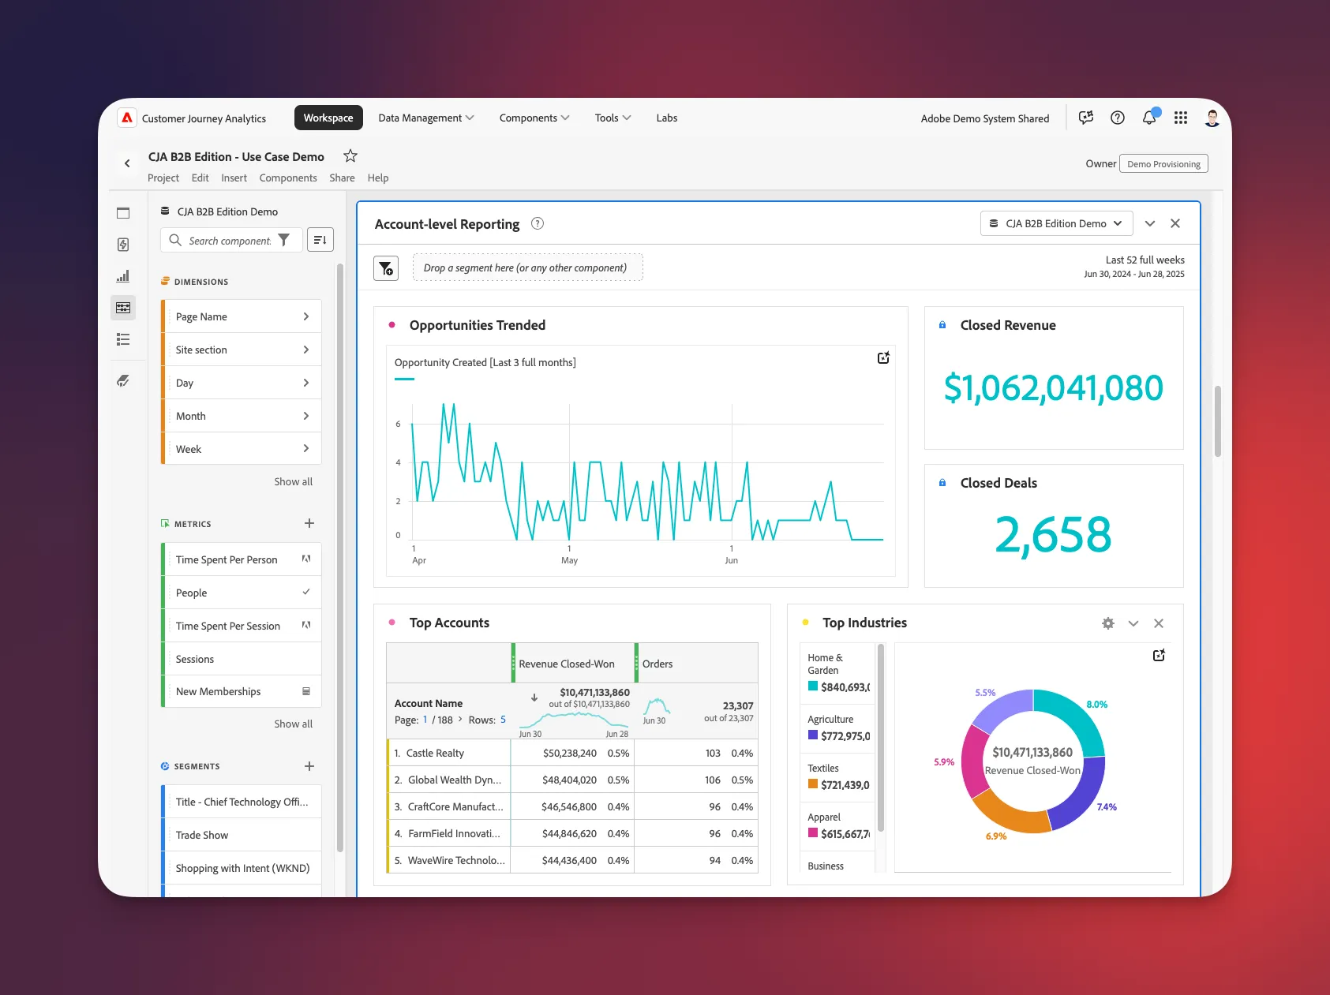Click info icon next to Account-level Reporting

(538, 223)
